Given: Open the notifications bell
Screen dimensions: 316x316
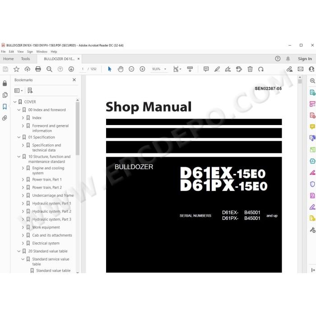Looking at the screenshot, I should (288, 59).
